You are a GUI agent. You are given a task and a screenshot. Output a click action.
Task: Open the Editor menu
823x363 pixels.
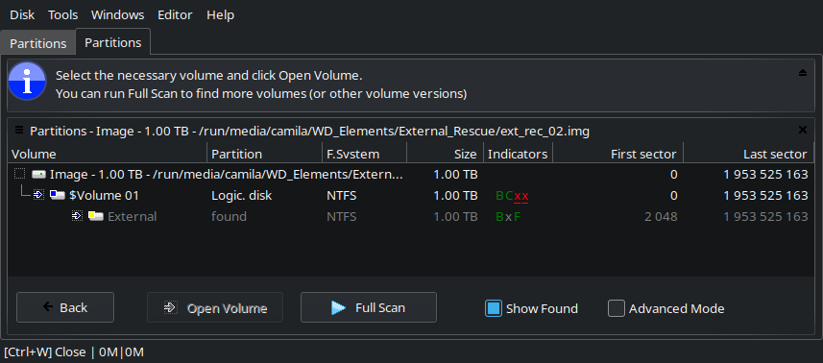pos(175,15)
